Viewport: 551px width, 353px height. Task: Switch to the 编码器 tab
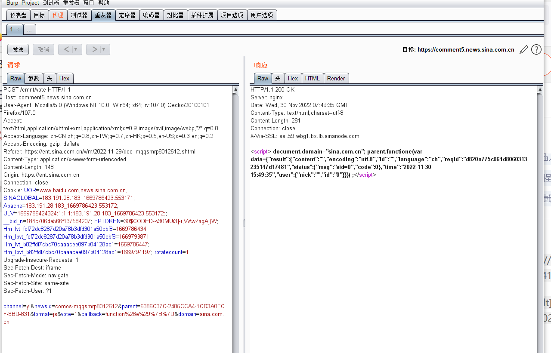pos(152,15)
